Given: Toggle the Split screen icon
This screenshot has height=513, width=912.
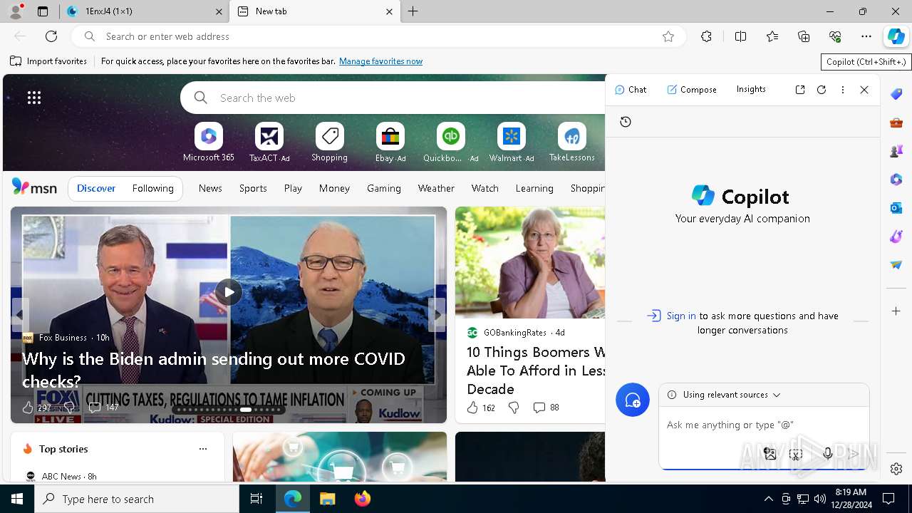Looking at the screenshot, I should click(740, 36).
